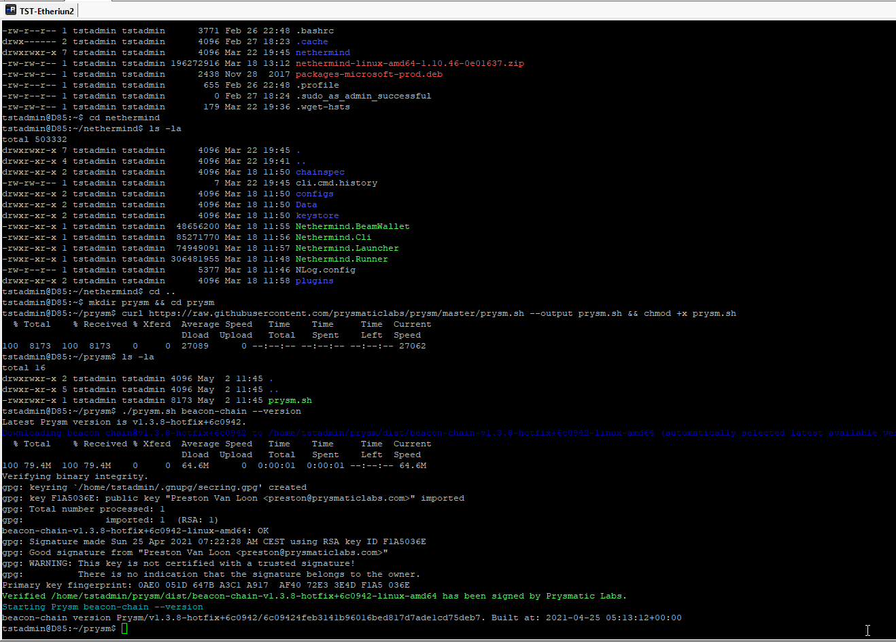The height and width of the screenshot is (642, 896).
Task: Click the green 'Verified ... signed by Prysmatic Labs' line
Action: pos(315,596)
